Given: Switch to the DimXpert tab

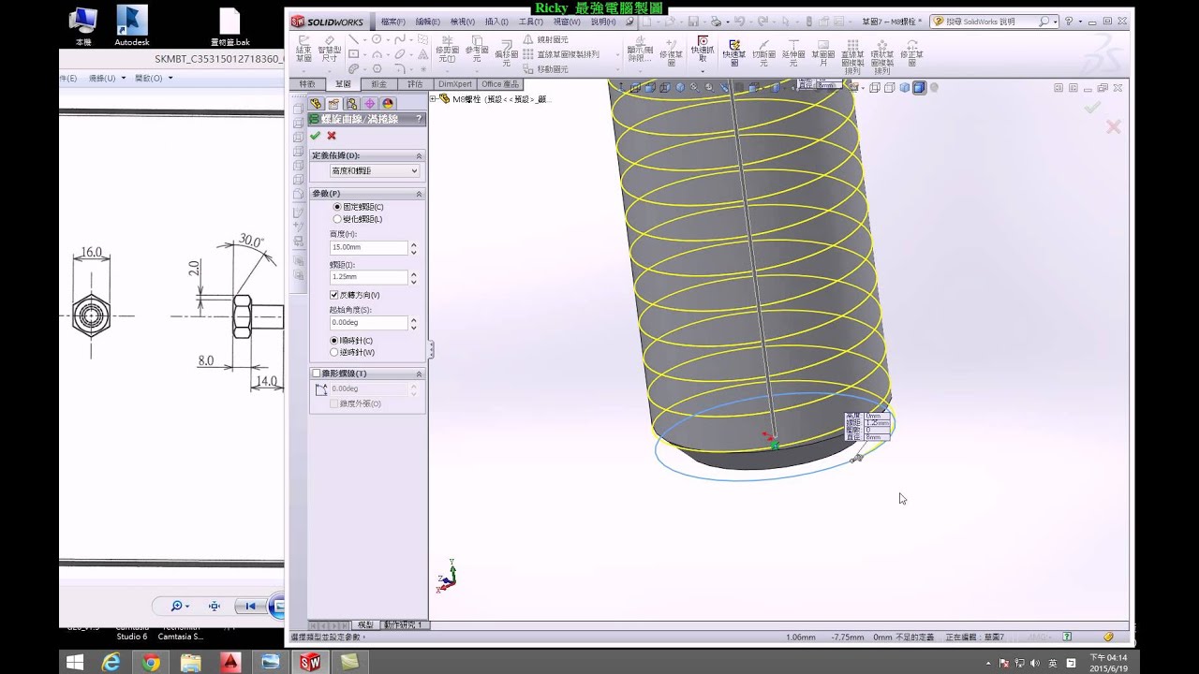Looking at the screenshot, I should 455,84.
